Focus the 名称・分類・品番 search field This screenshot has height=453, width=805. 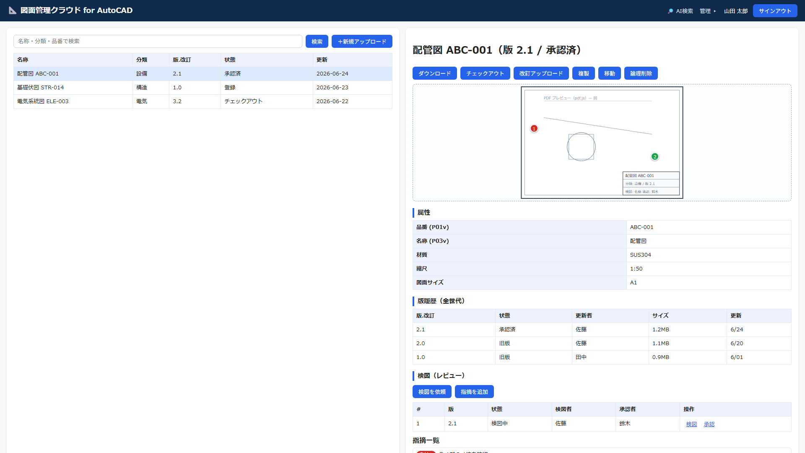(x=158, y=41)
